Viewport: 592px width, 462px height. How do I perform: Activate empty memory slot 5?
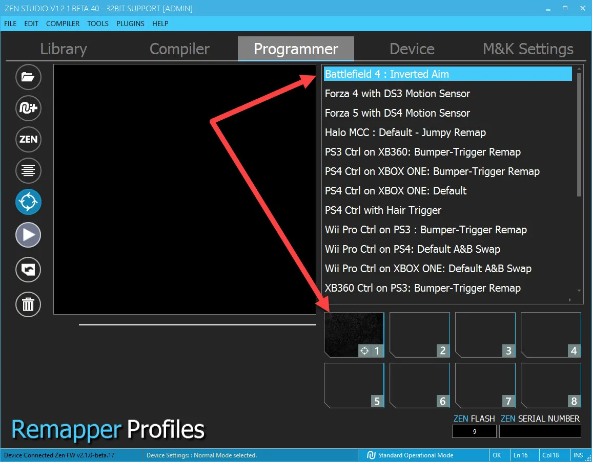click(354, 386)
